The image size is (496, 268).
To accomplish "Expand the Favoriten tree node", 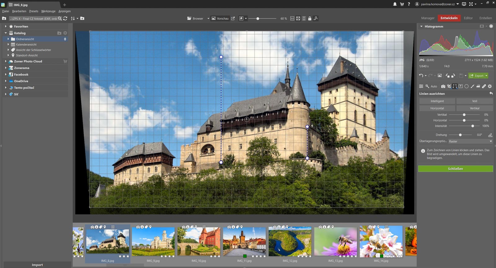I will (x=6, y=27).
